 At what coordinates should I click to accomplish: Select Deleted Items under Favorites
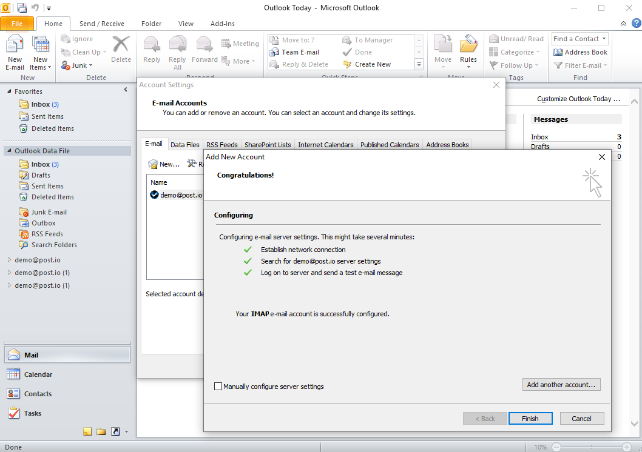coord(52,128)
